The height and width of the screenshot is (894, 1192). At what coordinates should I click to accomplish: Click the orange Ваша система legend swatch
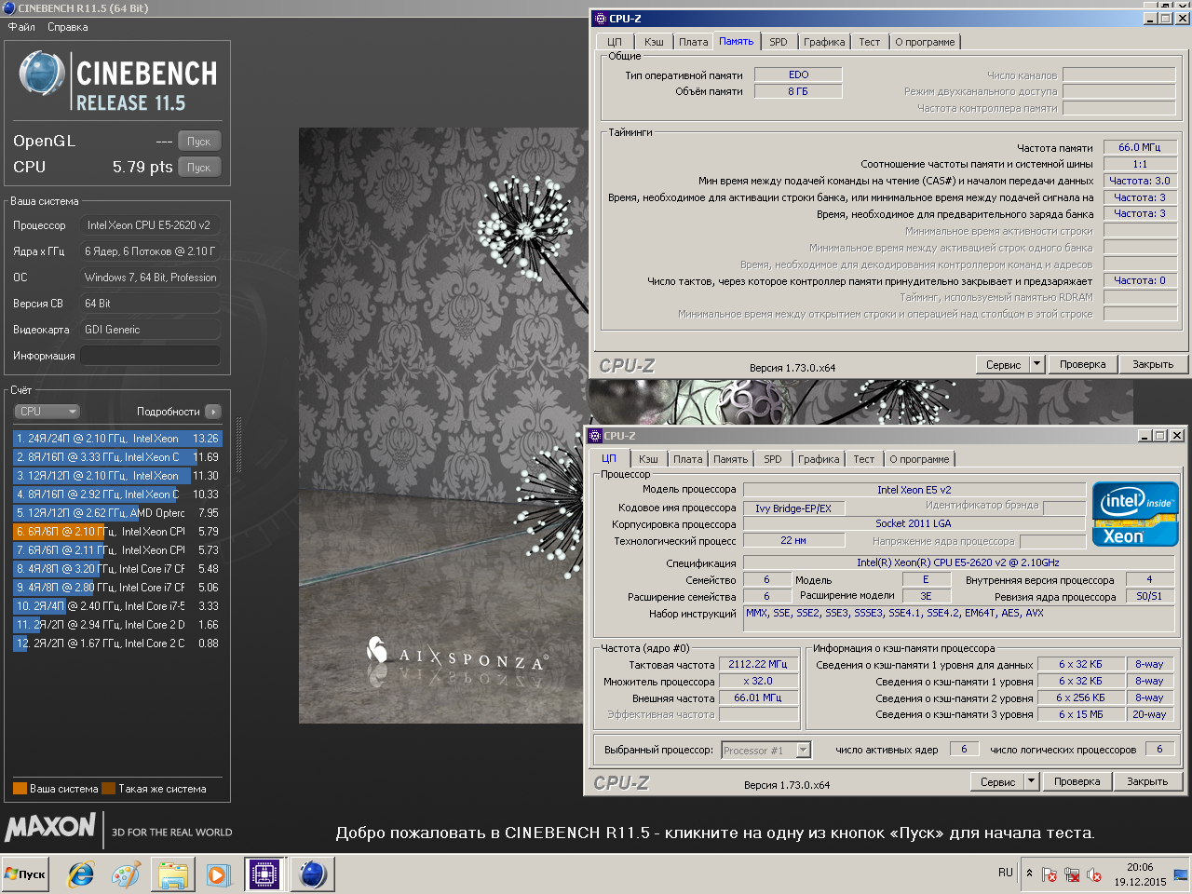tap(20, 789)
